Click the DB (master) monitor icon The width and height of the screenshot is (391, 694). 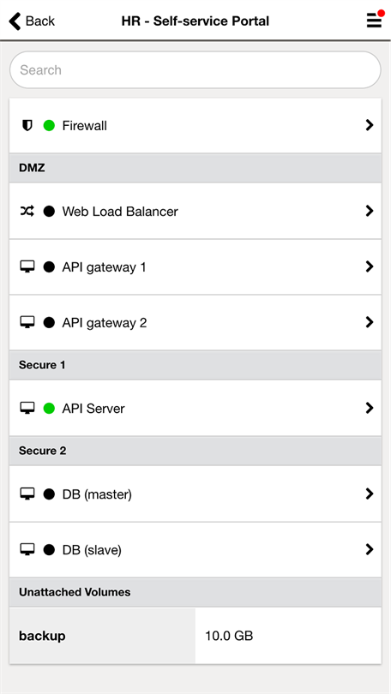[x=27, y=494]
